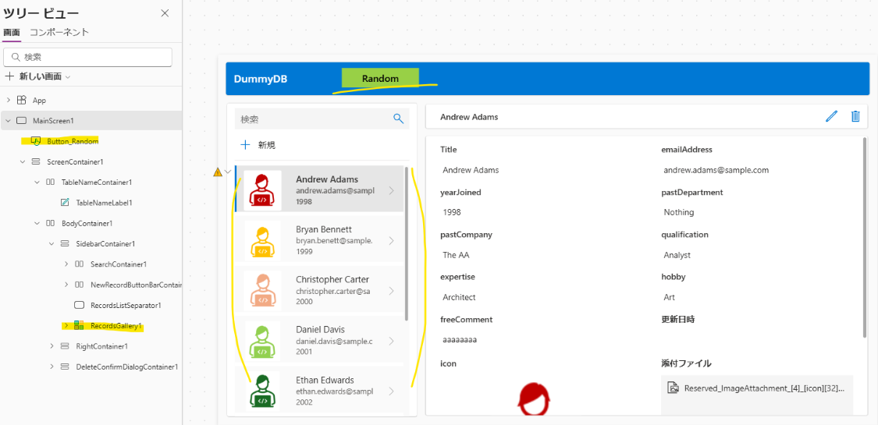
Task: Click Ethan Edwards' dark green avatar thumbnail
Action: 262,391
